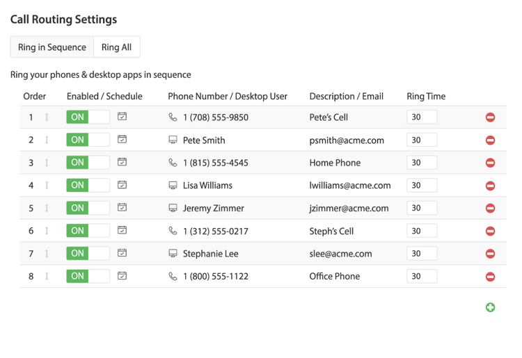This screenshot has width=522, height=358.
Task: Click the Ring Time field for Home Phone
Action: coord(422,163)
